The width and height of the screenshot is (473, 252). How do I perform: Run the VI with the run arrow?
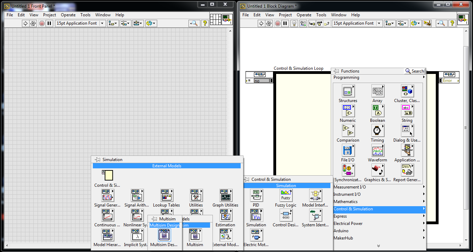tap(262, 23)
